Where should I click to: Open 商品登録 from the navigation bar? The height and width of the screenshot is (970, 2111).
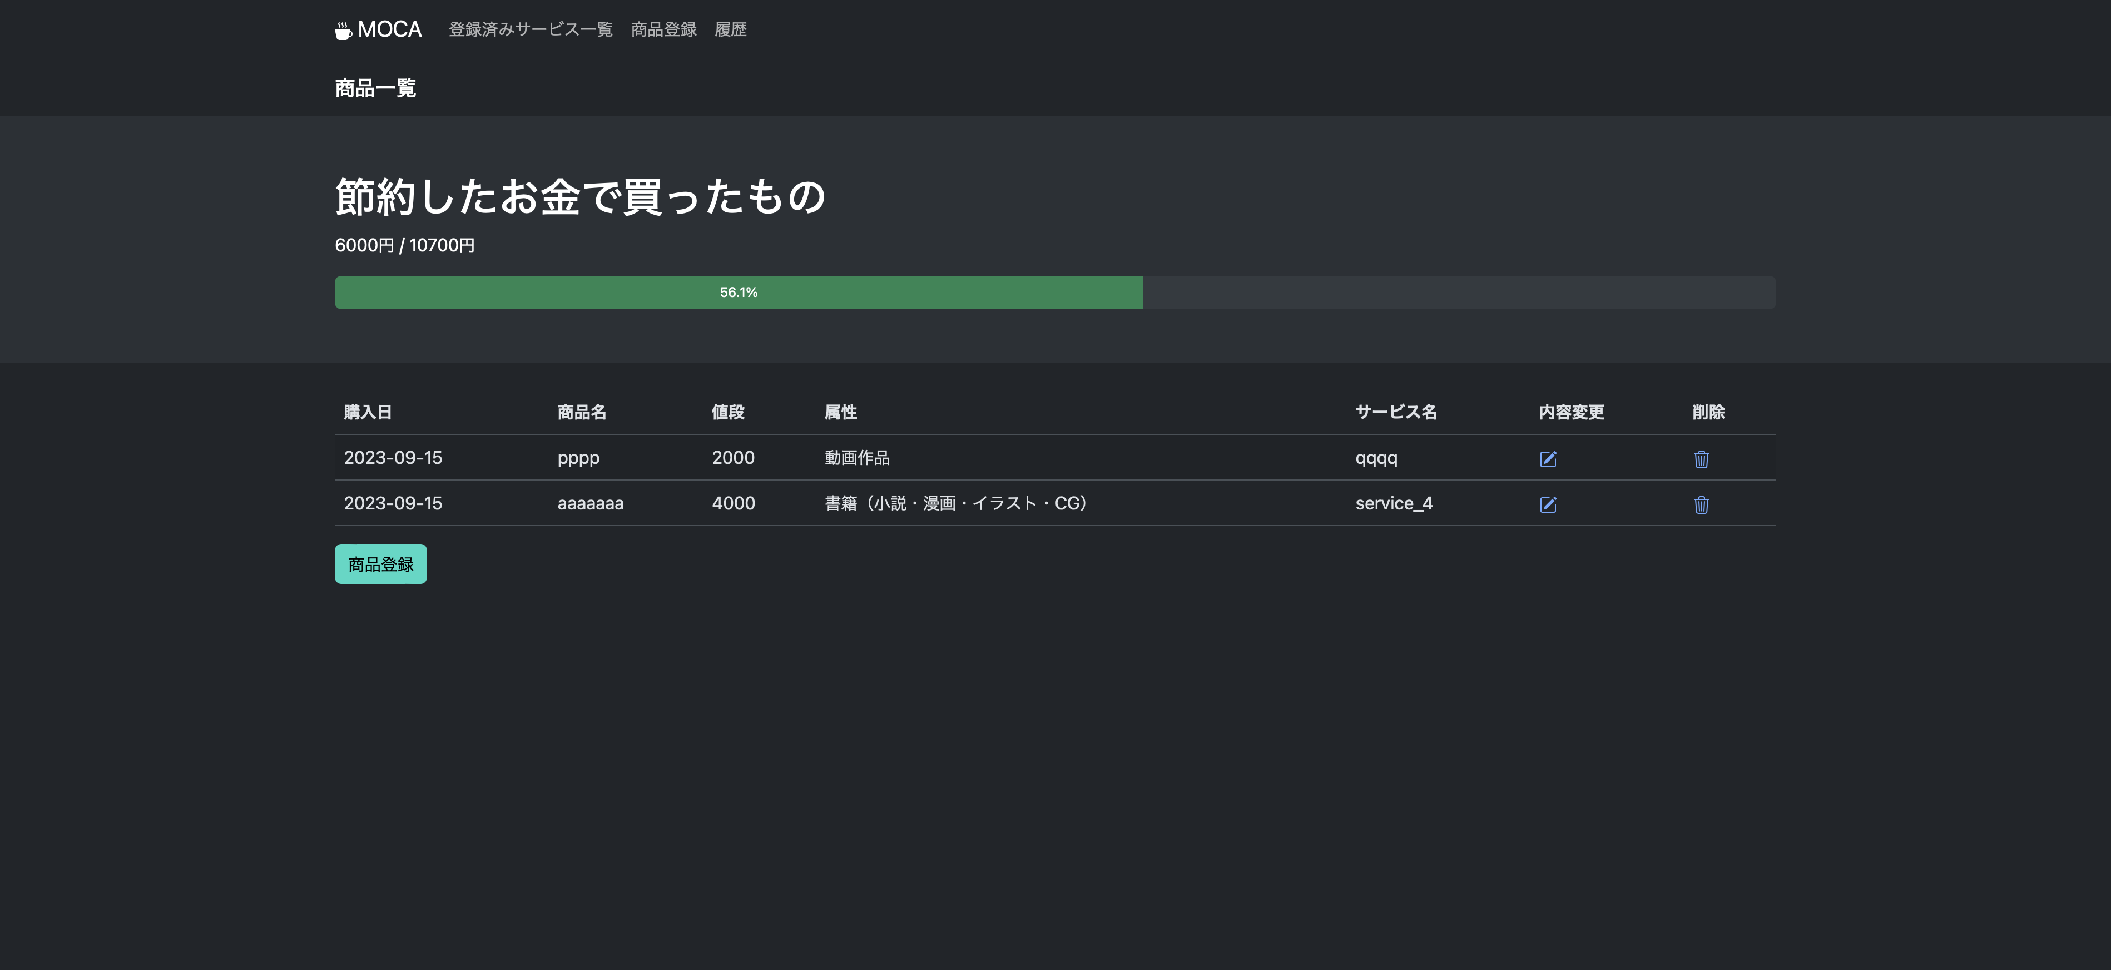(664, 29)
